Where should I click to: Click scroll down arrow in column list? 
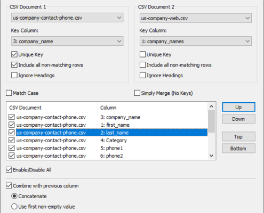(211, 156)
